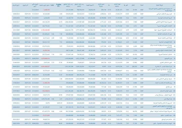This screenshot has width=182, height=128.
Task: Select the paid capital '711,447,385'
Action: (70, 26)
